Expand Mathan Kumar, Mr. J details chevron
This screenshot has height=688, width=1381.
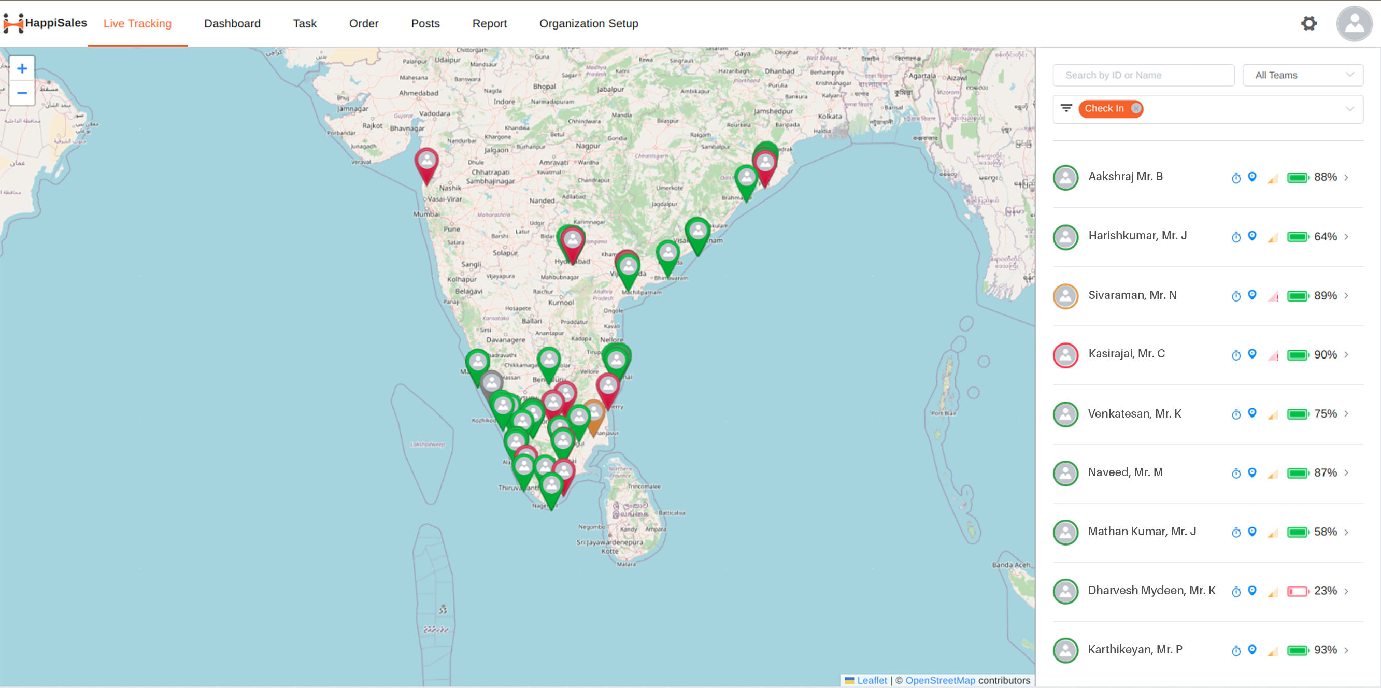(x=1346, y=533)
